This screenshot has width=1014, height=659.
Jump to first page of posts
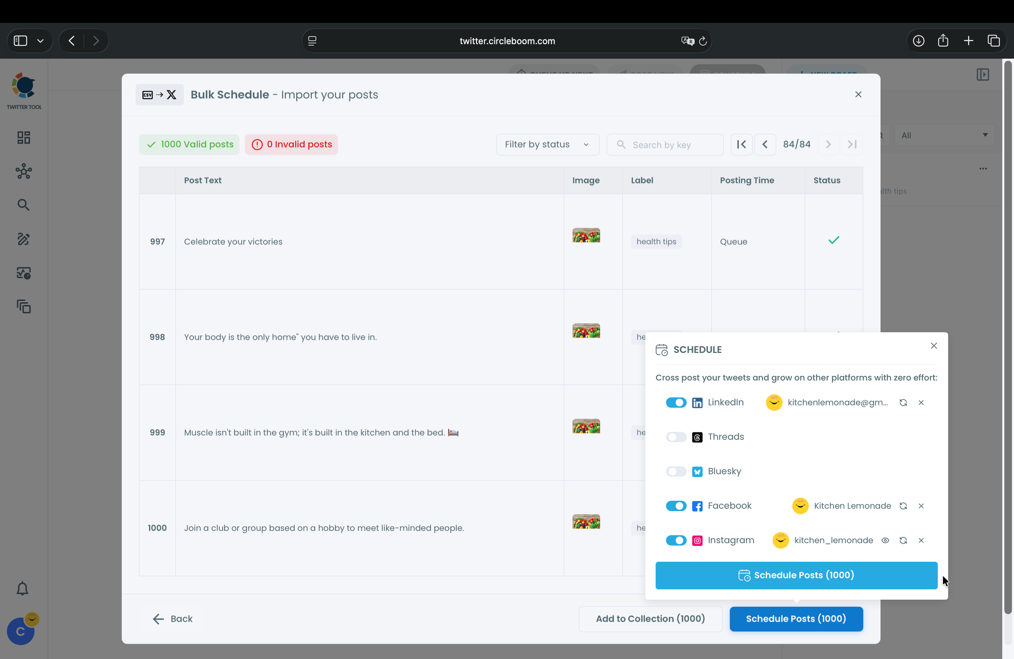click(741, 144)
